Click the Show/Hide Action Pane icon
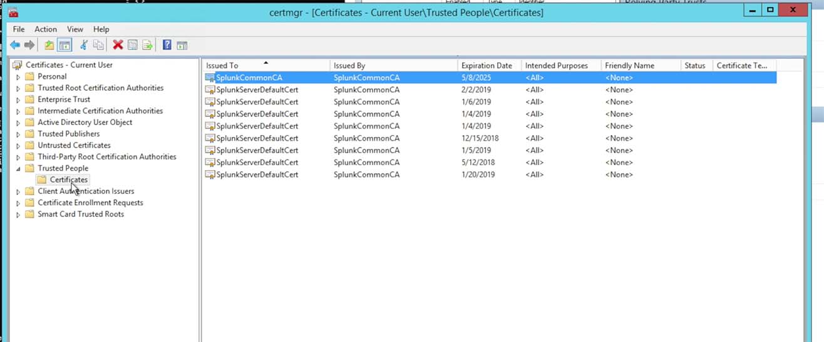 (182, 45)
